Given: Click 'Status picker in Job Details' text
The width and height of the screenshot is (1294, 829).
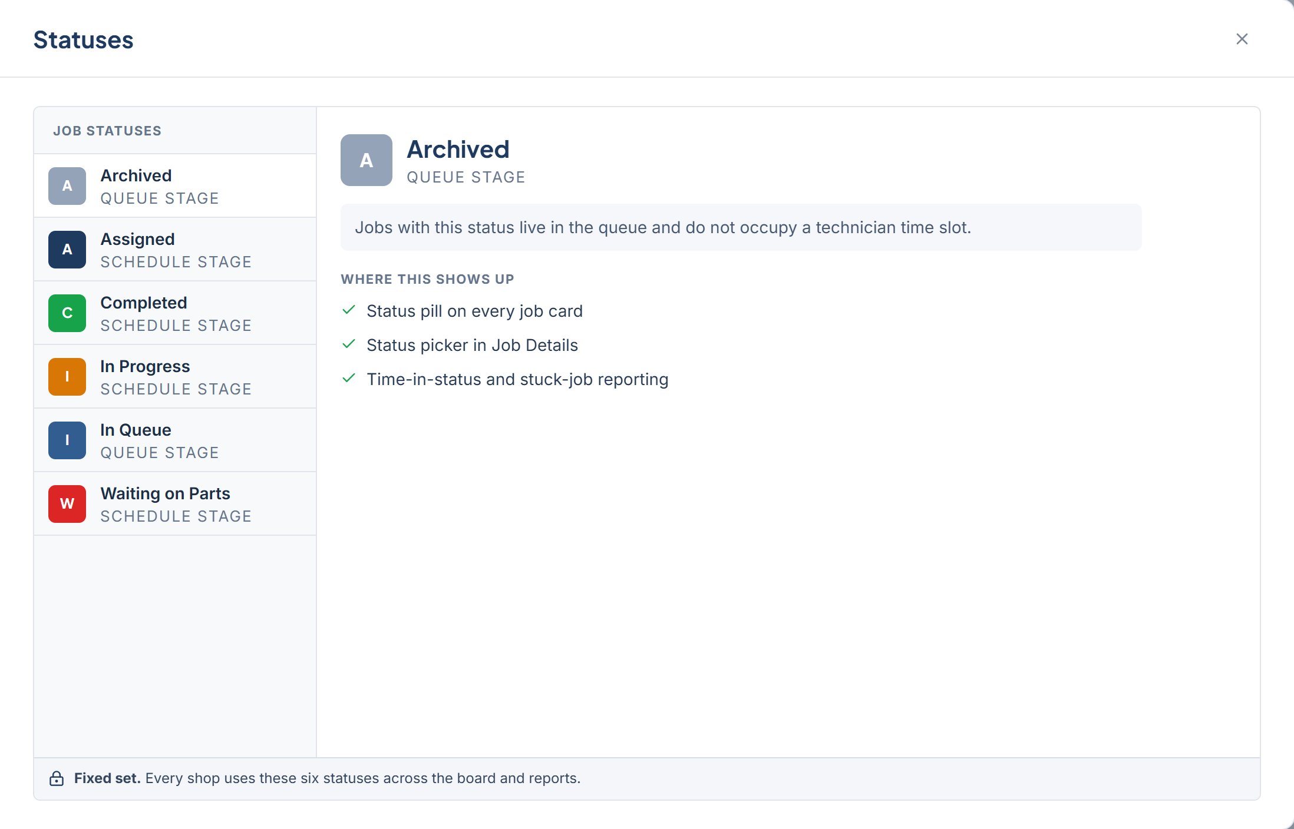Looking at the screenshot, I should coord(473,345).
